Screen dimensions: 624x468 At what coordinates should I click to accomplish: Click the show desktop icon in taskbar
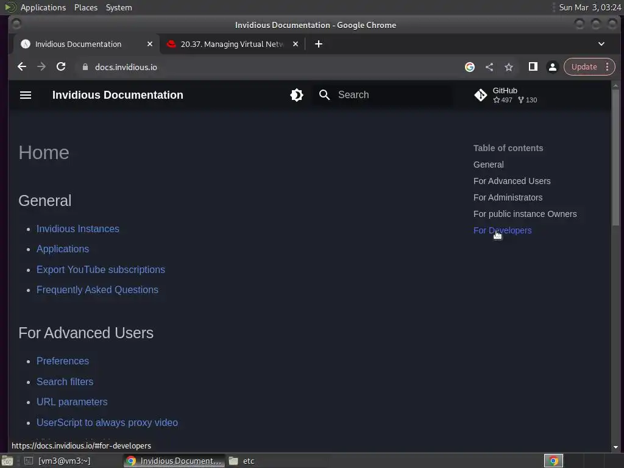click(7, 461)
